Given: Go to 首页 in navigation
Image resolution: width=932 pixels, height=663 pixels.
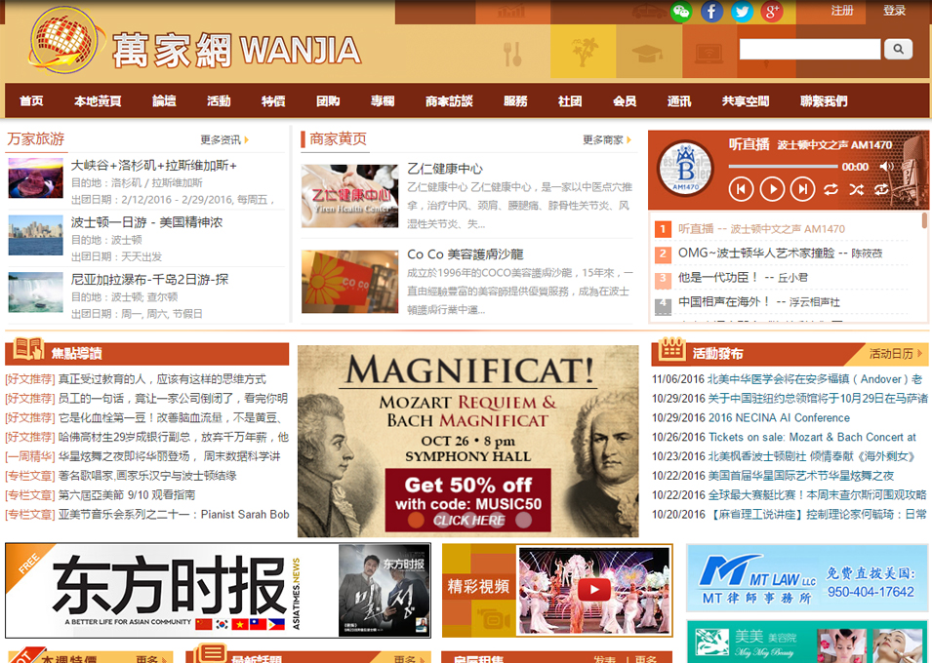Looking at the screenshot, I should (x=31, y=101).
